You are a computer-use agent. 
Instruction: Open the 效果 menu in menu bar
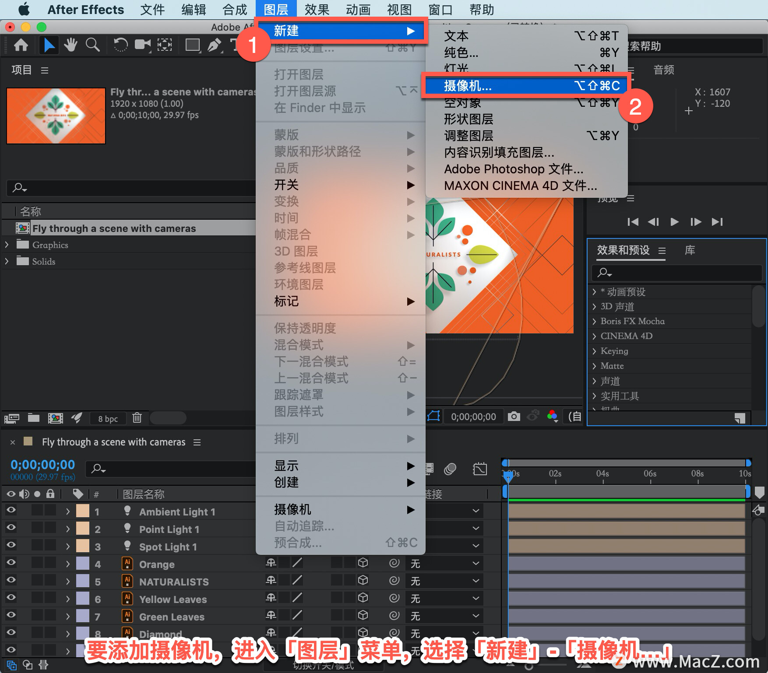[317, 9]
